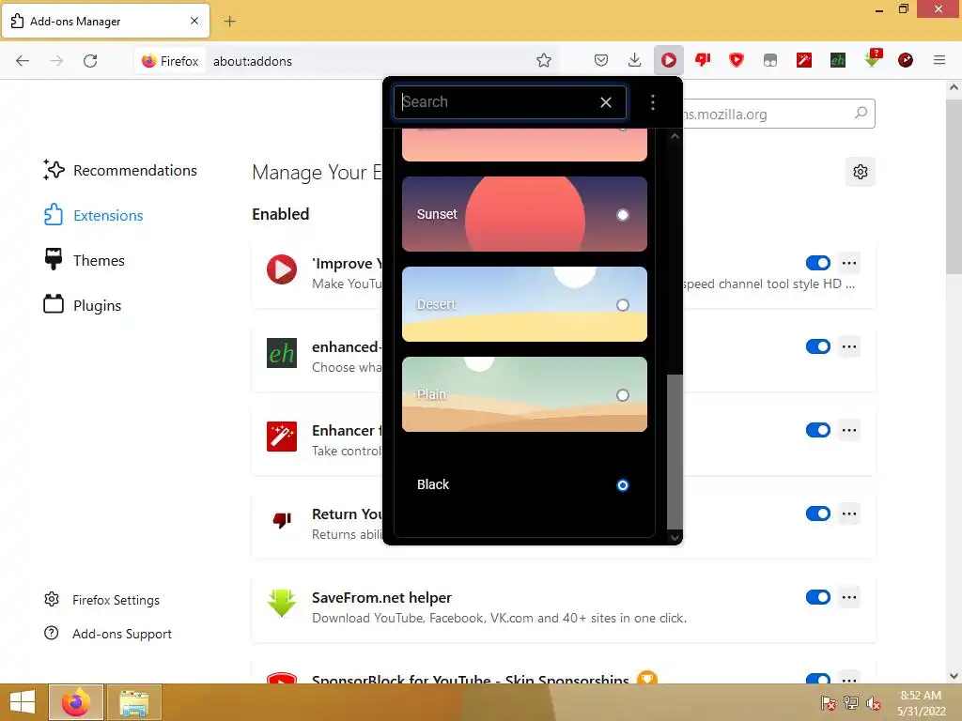Open a new tab with the plus button
Image resolution: width=962 pixels, height=721 pixels.
pos(229,22)
